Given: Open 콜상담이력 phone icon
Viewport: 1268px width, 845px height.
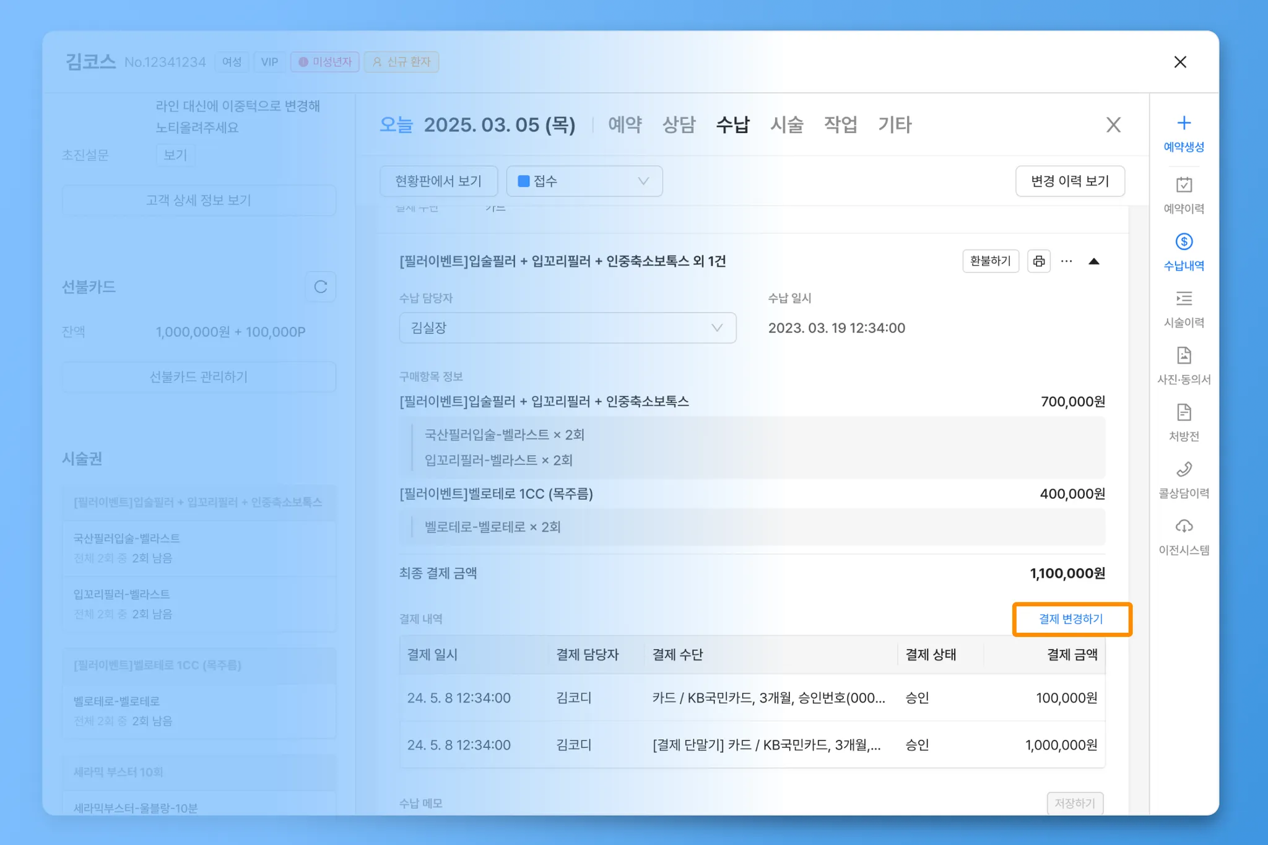Looking at the screenshot, I should [1183, 470].
